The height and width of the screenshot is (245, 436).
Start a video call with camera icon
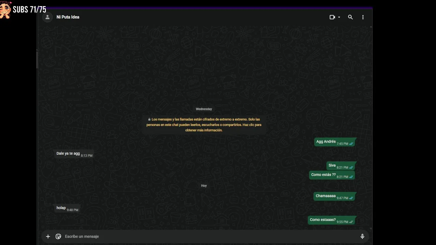(x=332, y=17)
